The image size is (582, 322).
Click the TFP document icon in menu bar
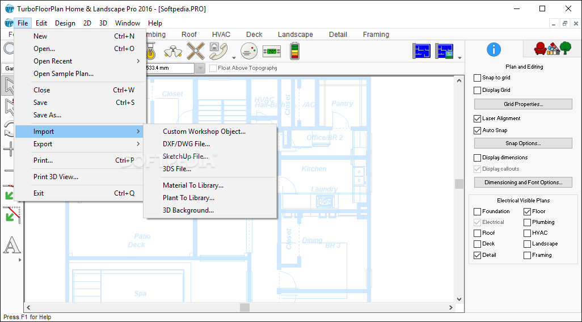tap(9, 23)
